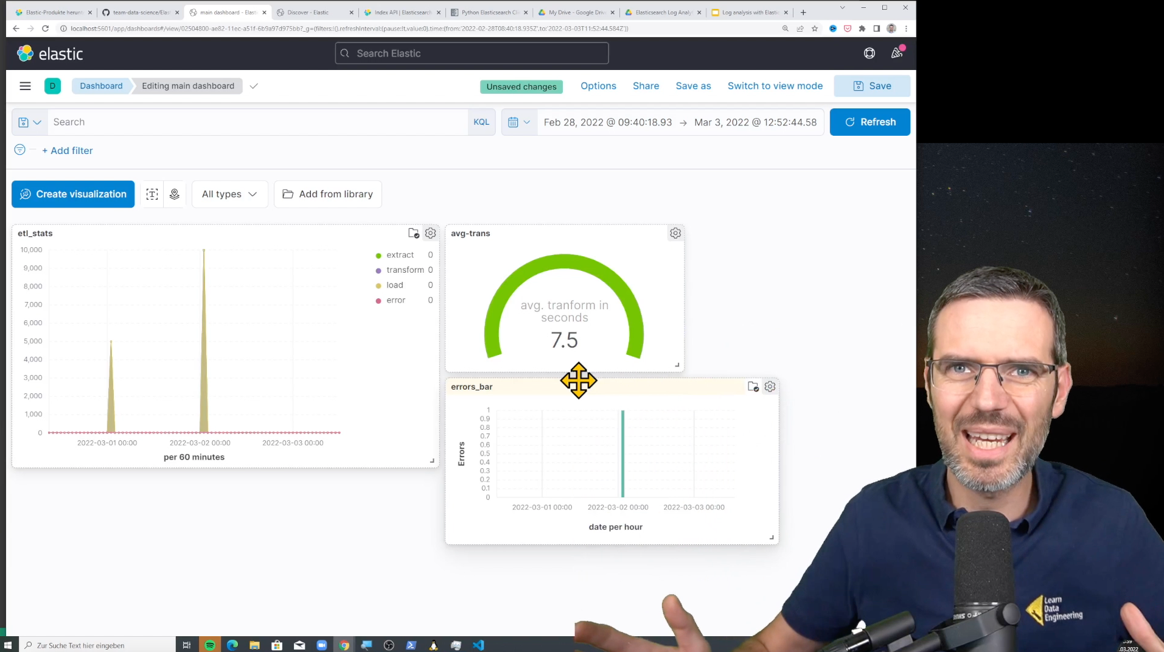Switch to the Python Elasticsearch Client tab
1164x652 pixels.
click(x=489, y=12)
